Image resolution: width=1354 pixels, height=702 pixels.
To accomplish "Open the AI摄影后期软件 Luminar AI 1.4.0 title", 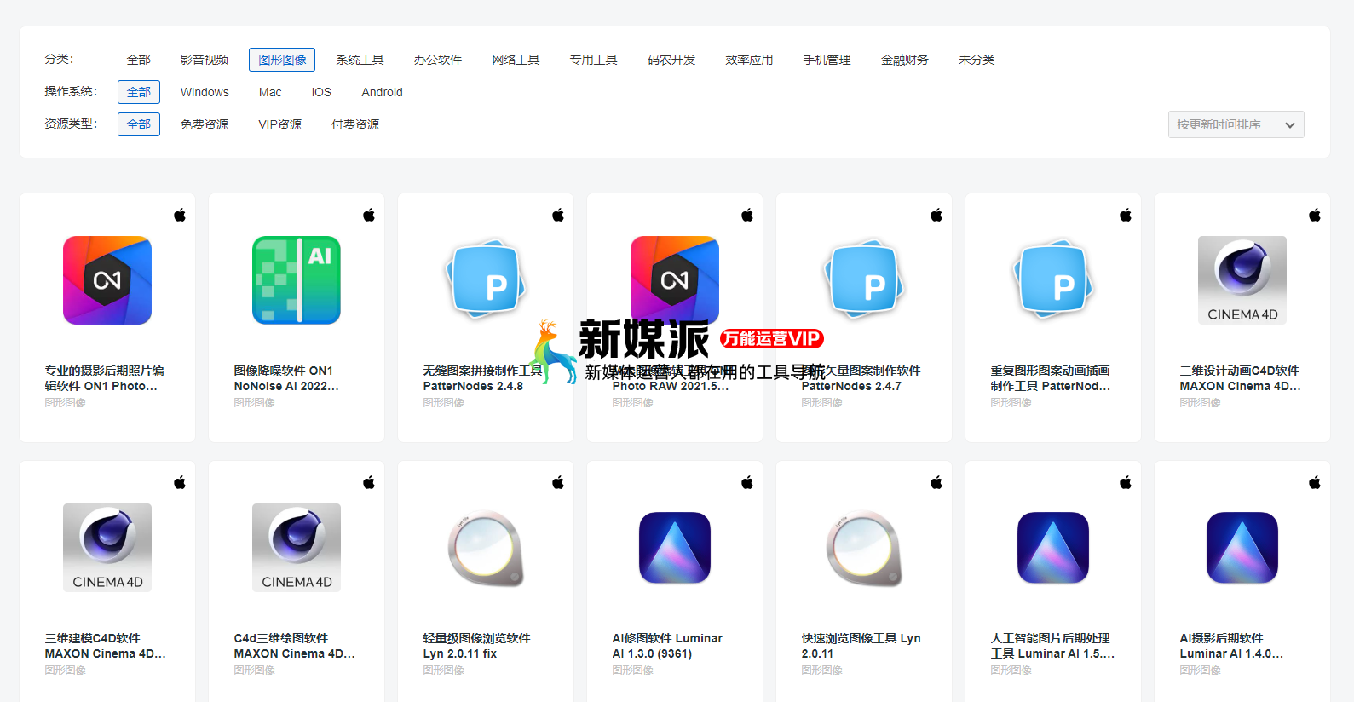I will 1232,646.
